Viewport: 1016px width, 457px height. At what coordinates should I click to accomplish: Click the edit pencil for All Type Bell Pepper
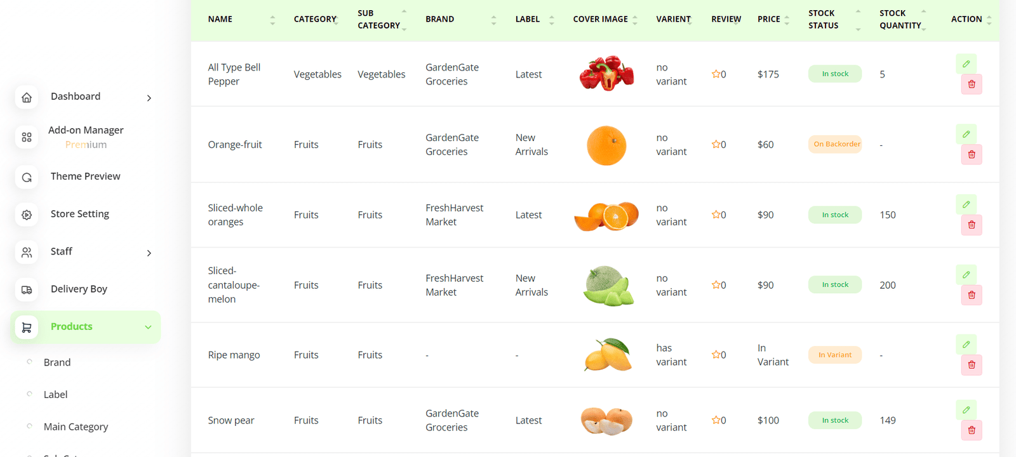coord(966,63)
